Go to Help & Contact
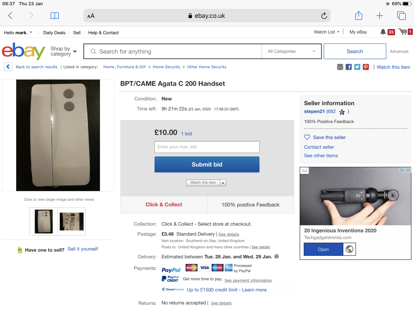 (103, 33)
